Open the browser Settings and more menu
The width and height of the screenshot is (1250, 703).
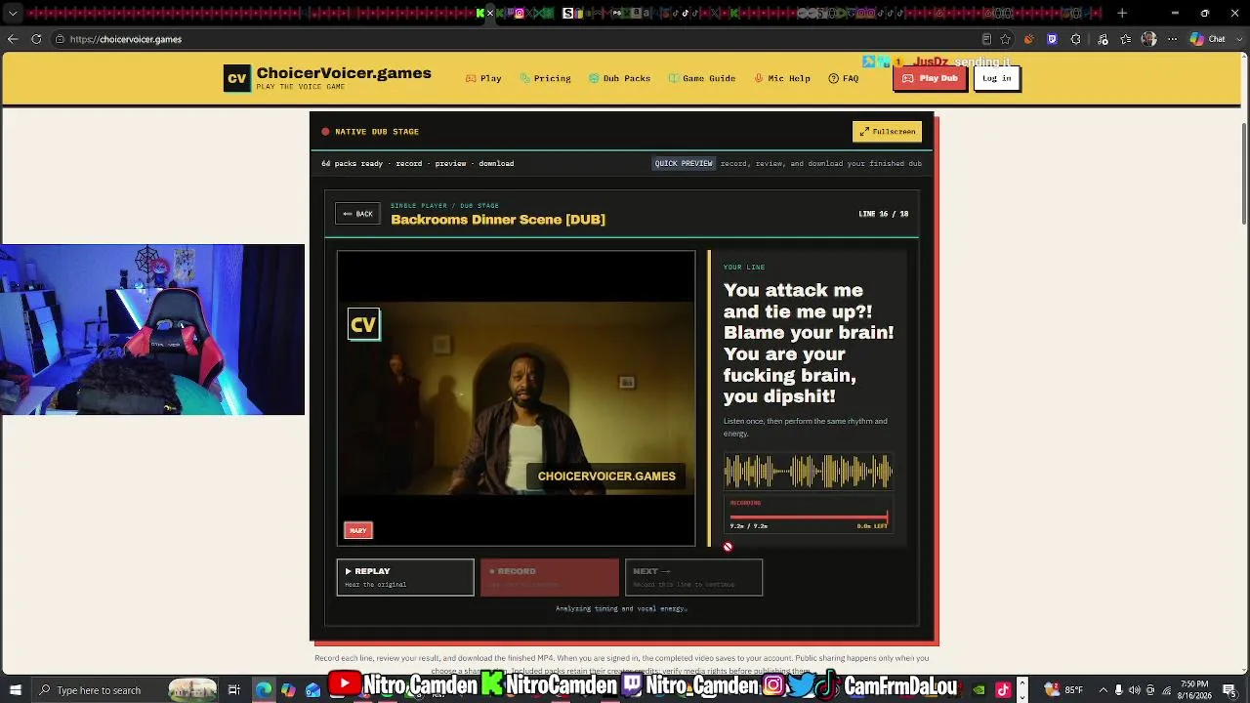pyautogui.click(x=1173, y=39)
